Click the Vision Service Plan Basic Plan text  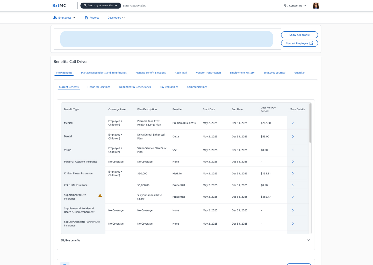click(152, 150)
